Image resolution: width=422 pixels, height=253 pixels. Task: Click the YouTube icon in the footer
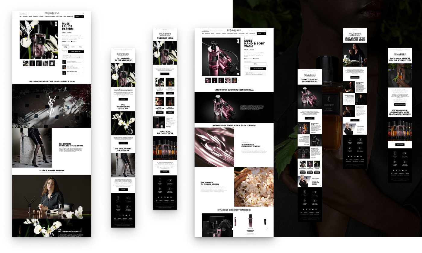point(126,215)
